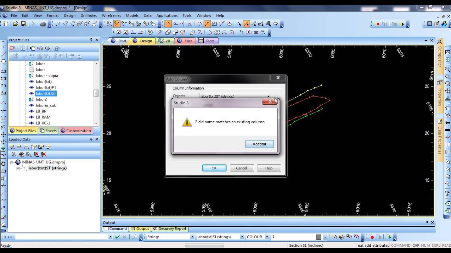Viewport: 451px width, 253px height.
Task: Toggle the Project Files panel pin
Action: pyautogui.click(x=91, y=40)
